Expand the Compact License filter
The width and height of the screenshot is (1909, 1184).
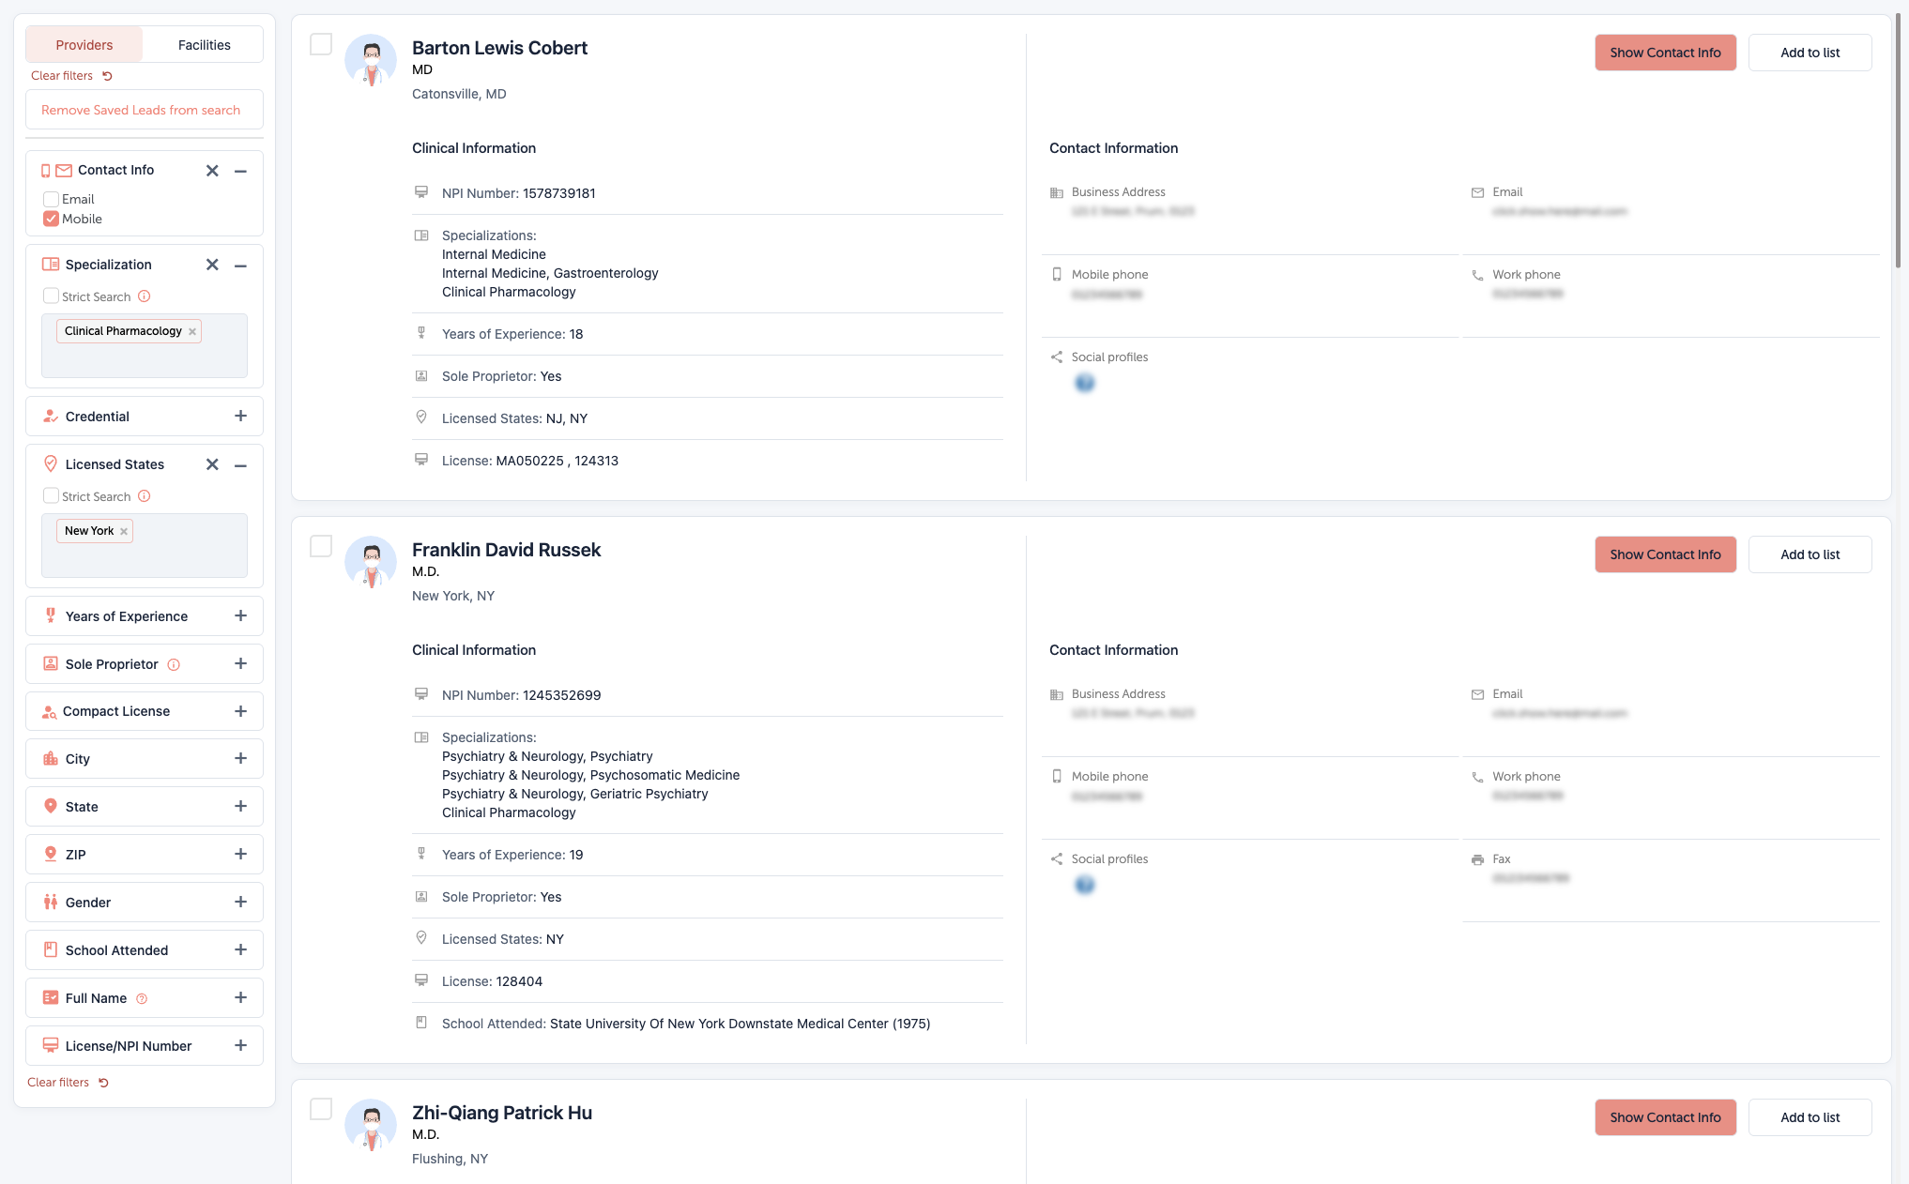click(240, 712)
